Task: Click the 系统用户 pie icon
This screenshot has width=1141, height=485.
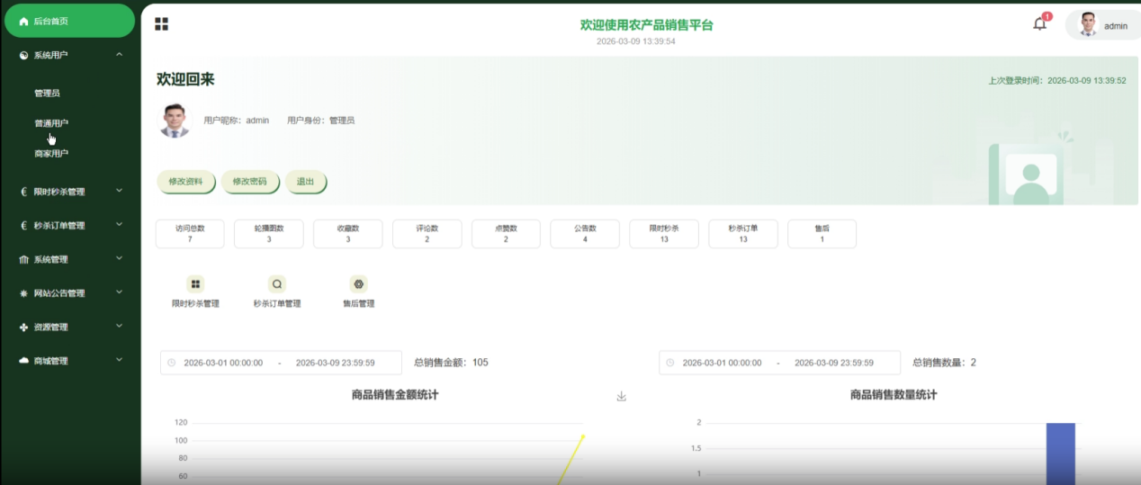Action: click(x=23, y=55)
